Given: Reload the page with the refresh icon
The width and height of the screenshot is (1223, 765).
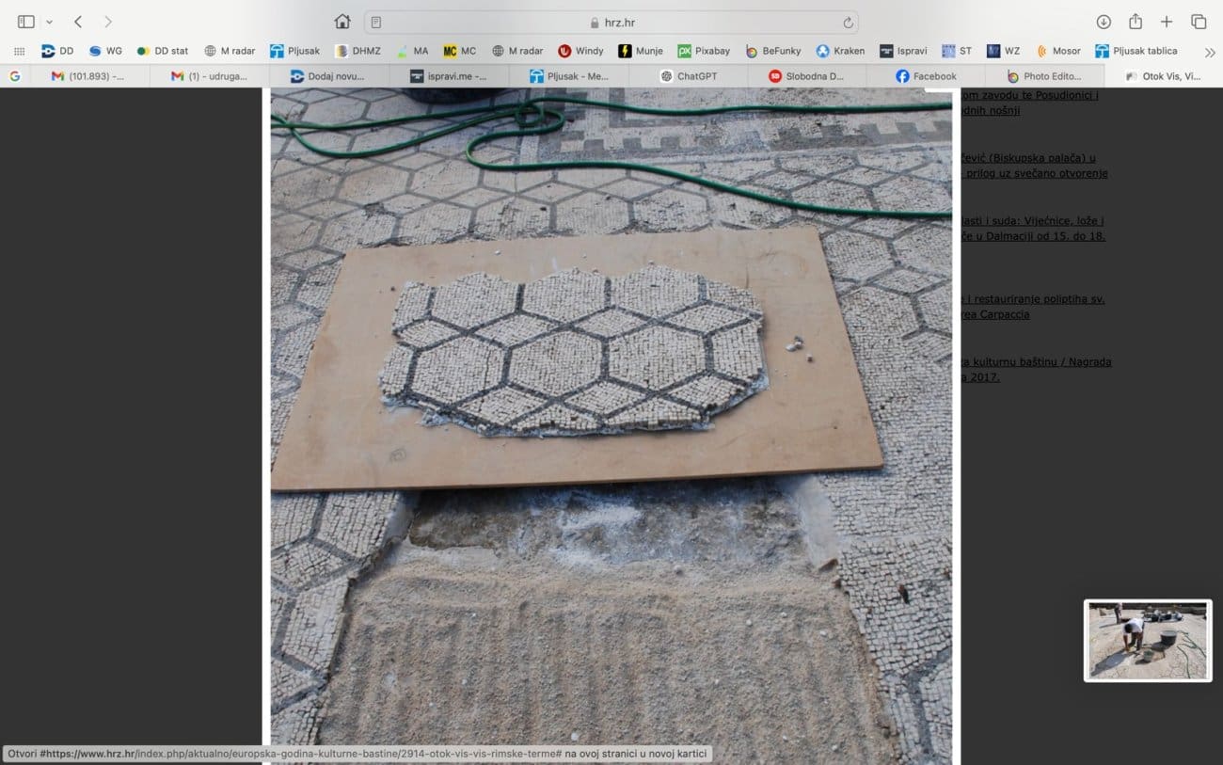Looking at the screenshot, I should tap(848, 22).
